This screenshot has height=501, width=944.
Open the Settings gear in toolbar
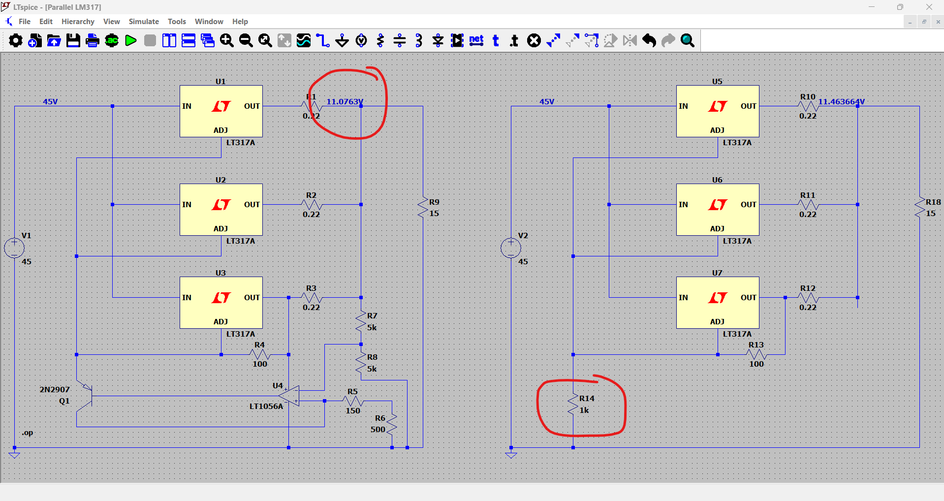click(16, 40)
